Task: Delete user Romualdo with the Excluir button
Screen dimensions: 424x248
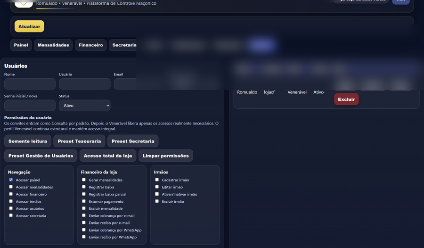Action: [x=346, y=99]
